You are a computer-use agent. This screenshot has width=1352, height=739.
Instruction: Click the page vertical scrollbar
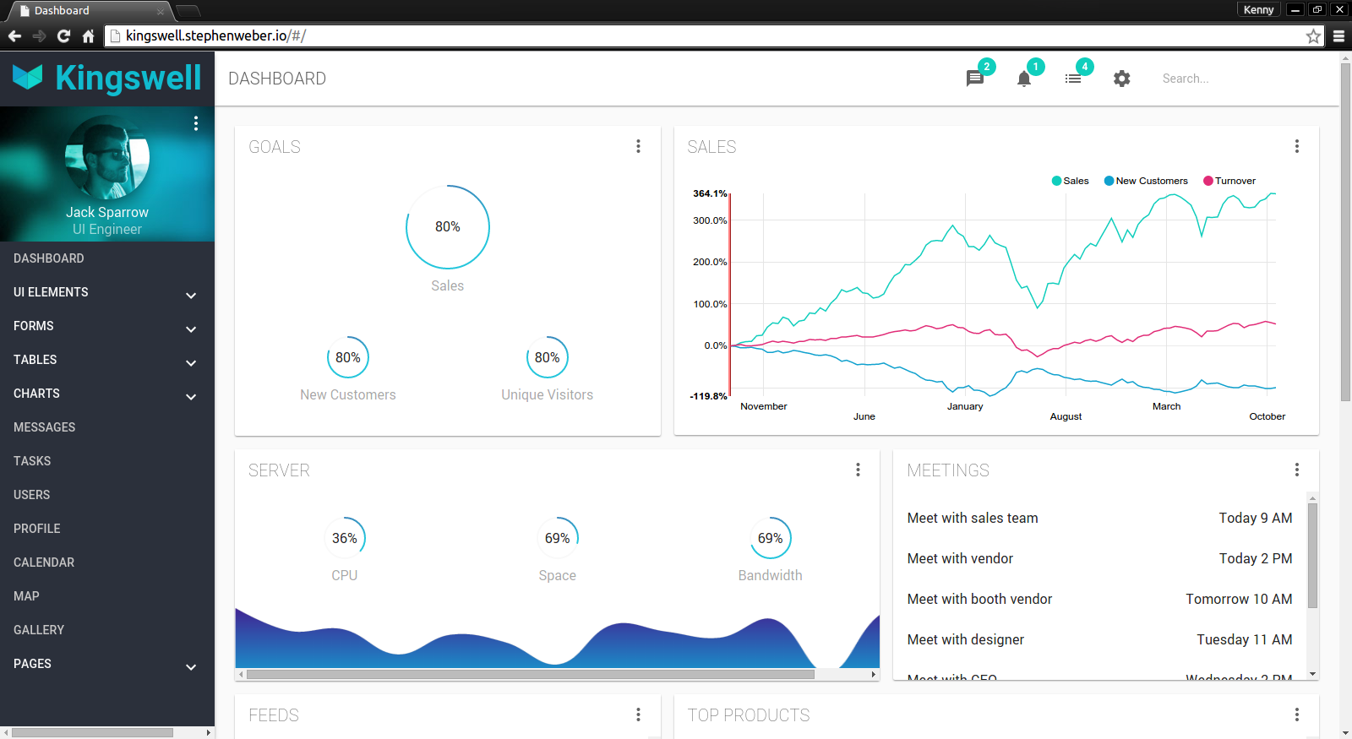coord(1345,232)
